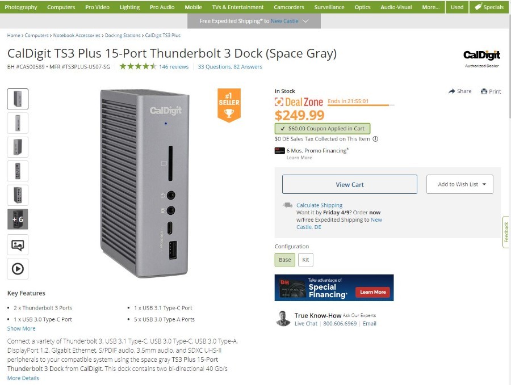Click the CalDigit brand logo

[481, 56]
